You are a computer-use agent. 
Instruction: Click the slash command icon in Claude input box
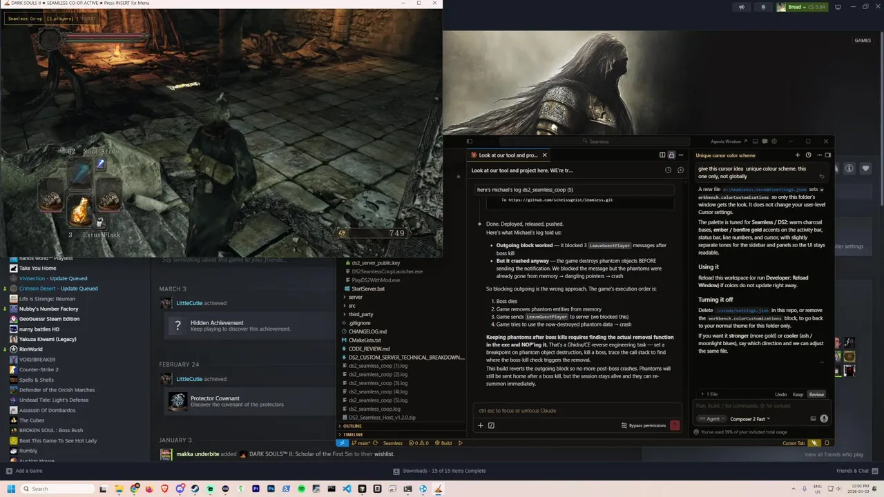point(491,425)
